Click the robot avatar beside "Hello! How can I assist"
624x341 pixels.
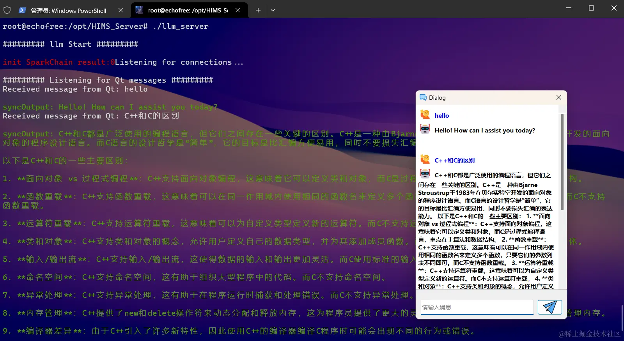click(x=425, y=129)
